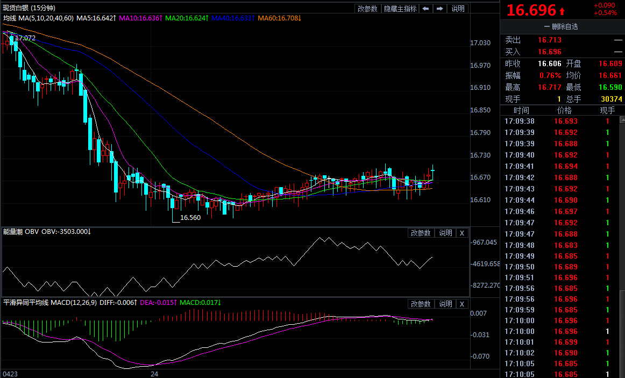
Task: Click the 能量潮 OBV indicator title
Action: (21, 231)
